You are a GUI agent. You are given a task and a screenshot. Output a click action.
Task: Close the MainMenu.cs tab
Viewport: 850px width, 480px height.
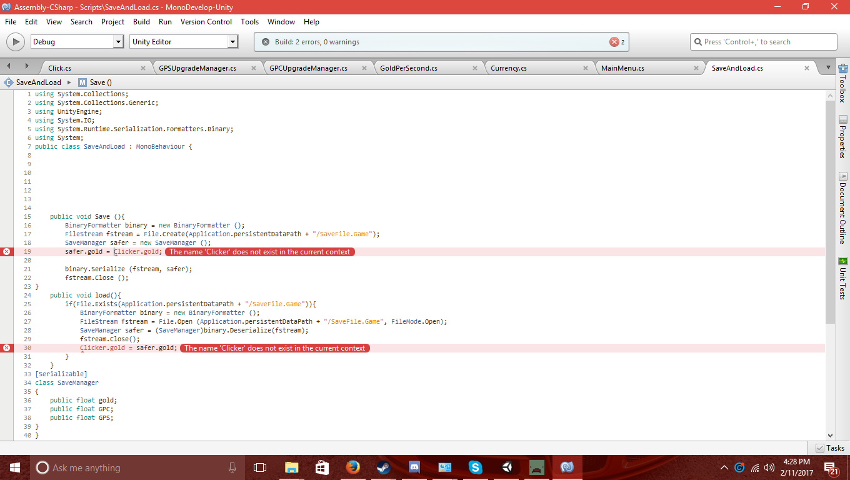point(696,68)
